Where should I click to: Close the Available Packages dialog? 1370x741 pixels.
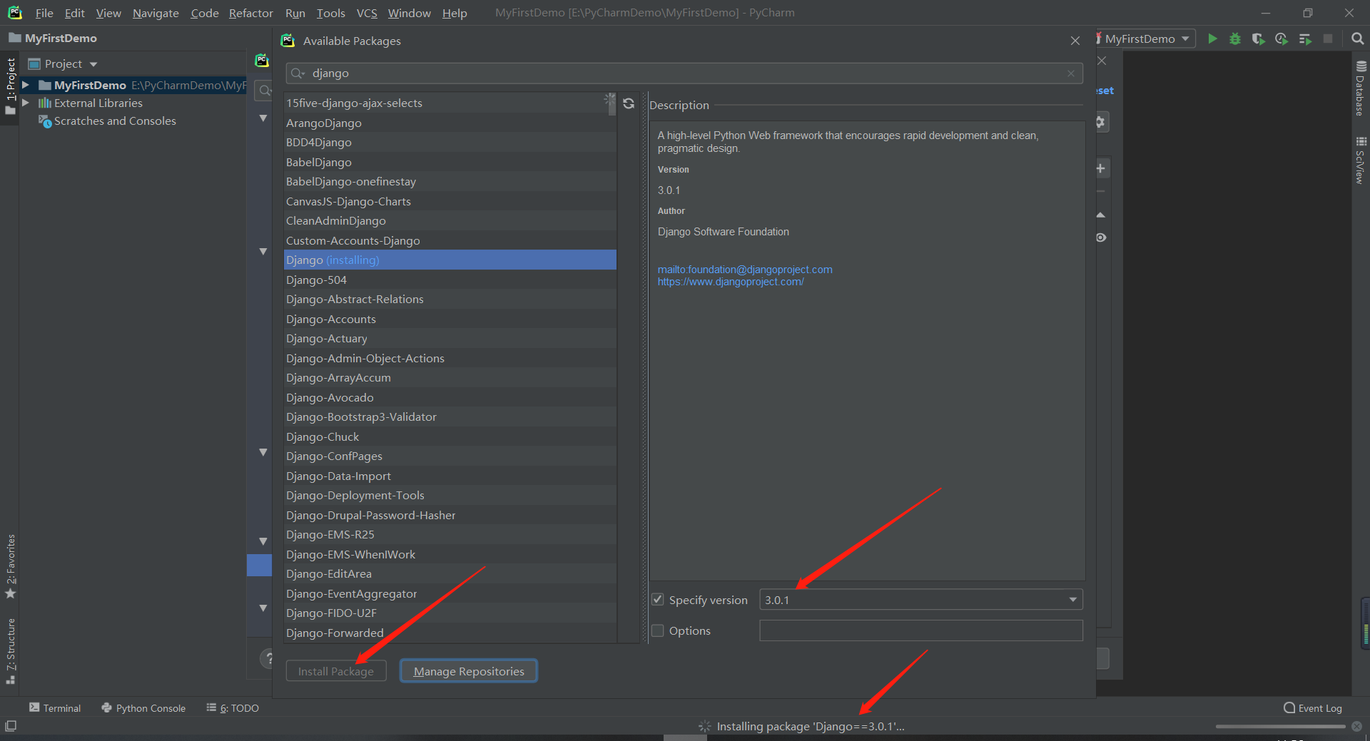click(x=1075, y=41)
